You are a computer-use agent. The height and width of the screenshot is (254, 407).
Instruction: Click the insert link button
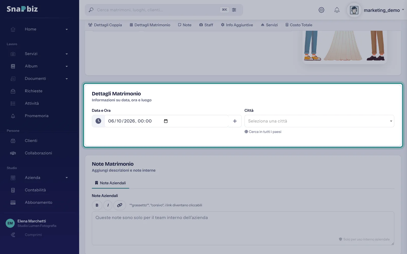point(120,205)
